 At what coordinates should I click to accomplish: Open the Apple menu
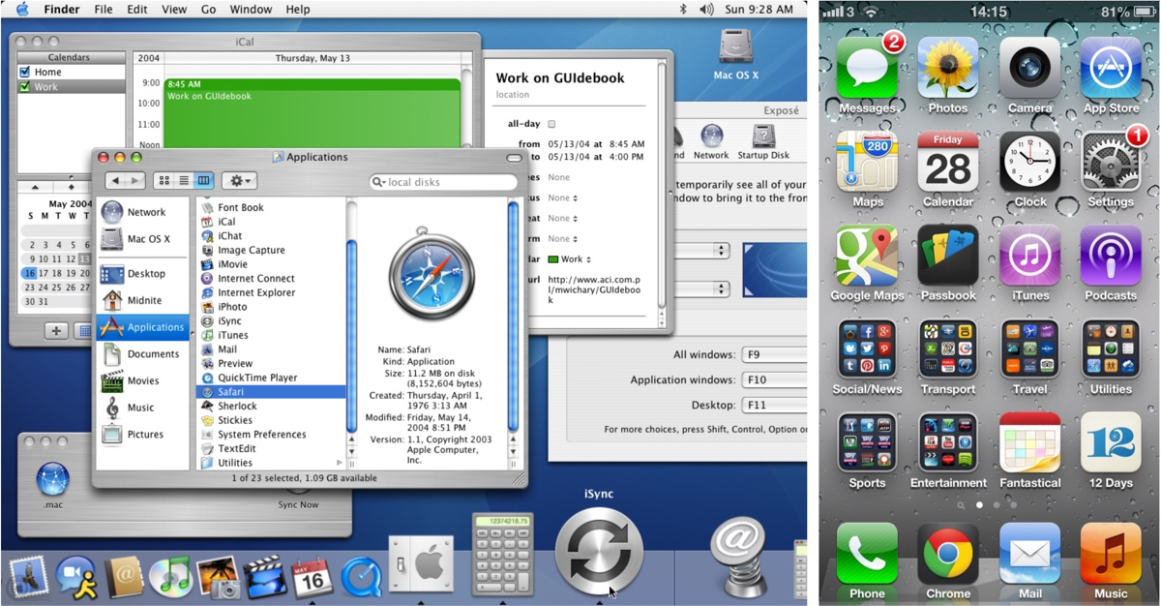[x=22, y=9]
